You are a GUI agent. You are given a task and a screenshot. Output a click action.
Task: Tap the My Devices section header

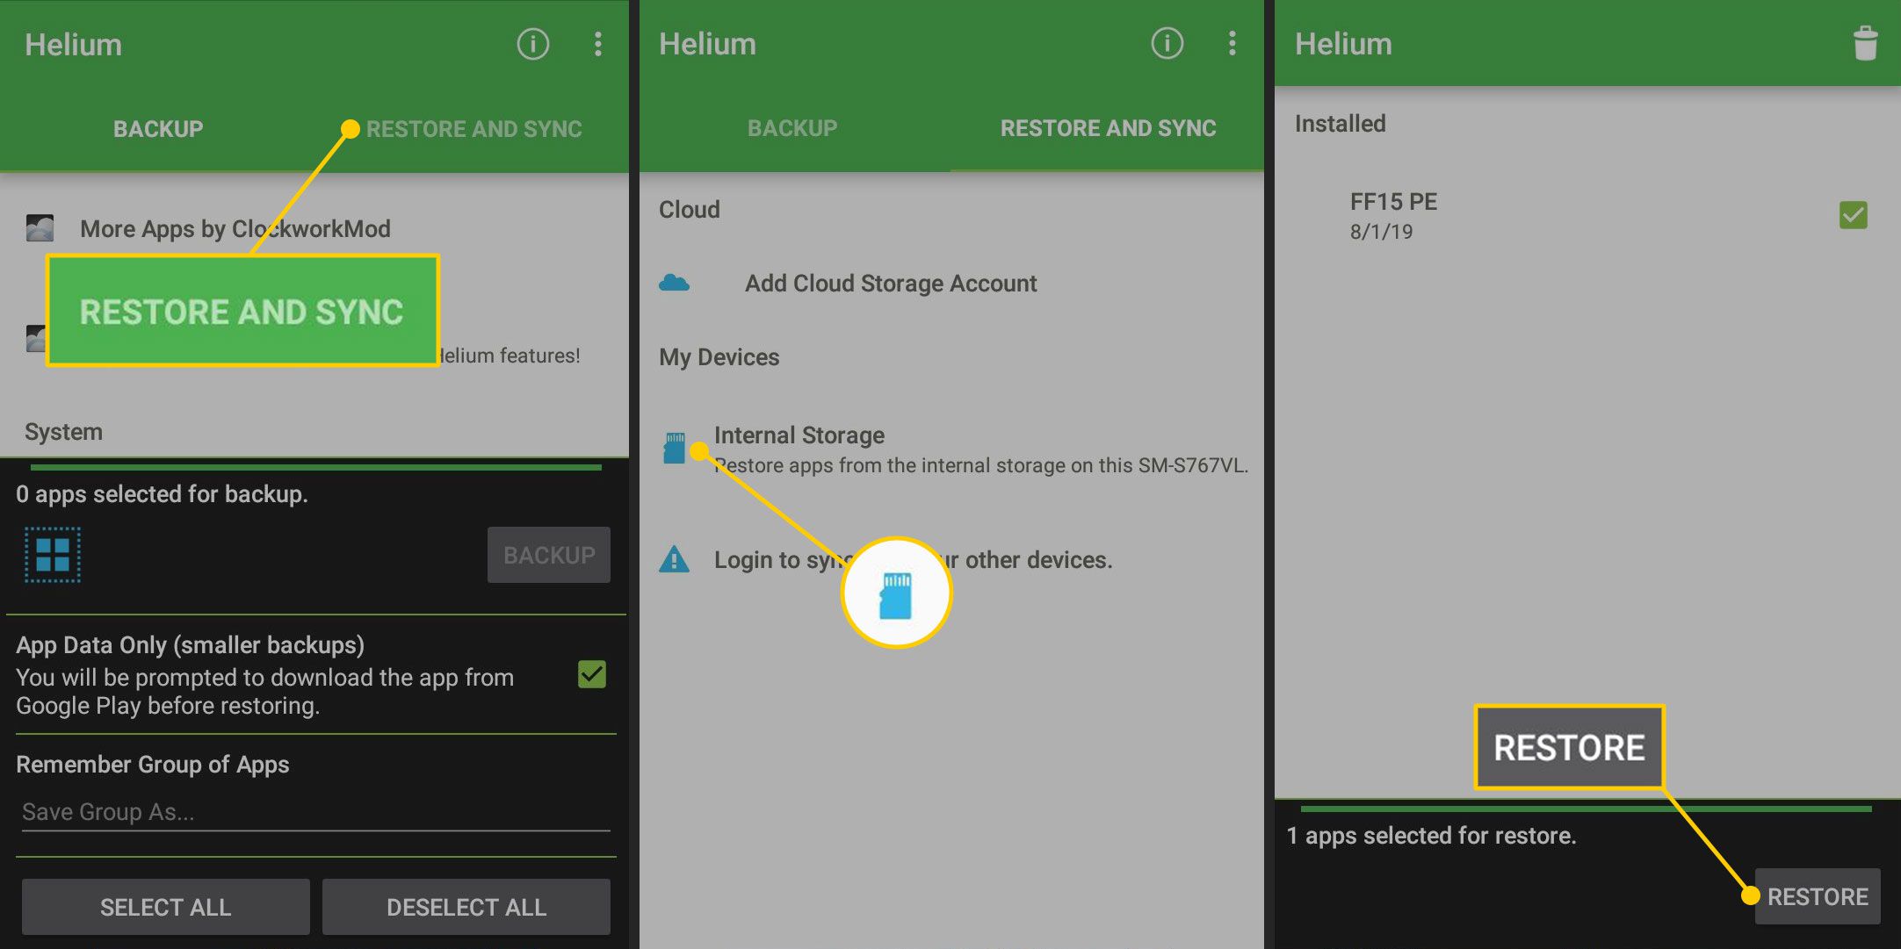719,357
